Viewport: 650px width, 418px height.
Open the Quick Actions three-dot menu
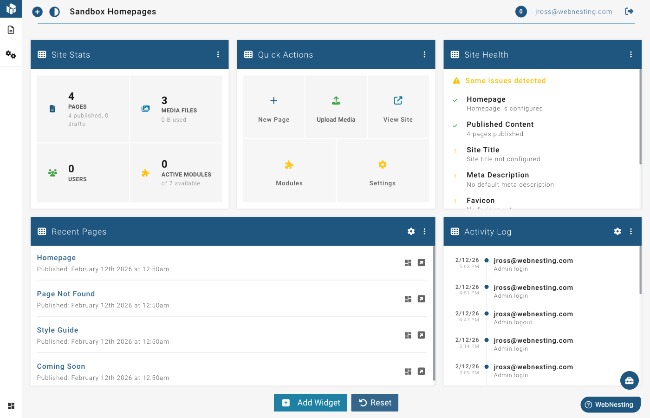[424, 54]
